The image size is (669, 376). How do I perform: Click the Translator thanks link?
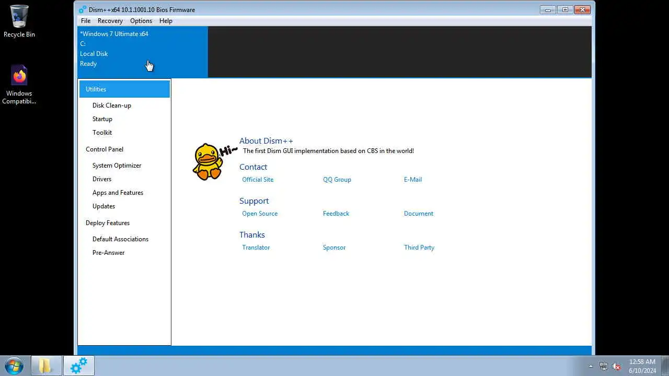point(256,248)
